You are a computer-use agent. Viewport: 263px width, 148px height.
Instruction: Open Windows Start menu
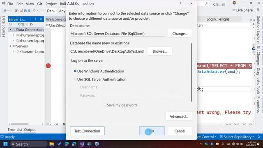click(x=5, y=144)
